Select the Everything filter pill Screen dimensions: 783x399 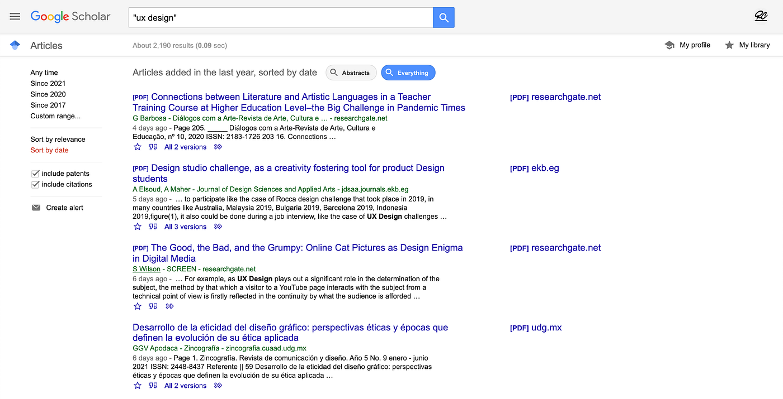coord(408,73)
